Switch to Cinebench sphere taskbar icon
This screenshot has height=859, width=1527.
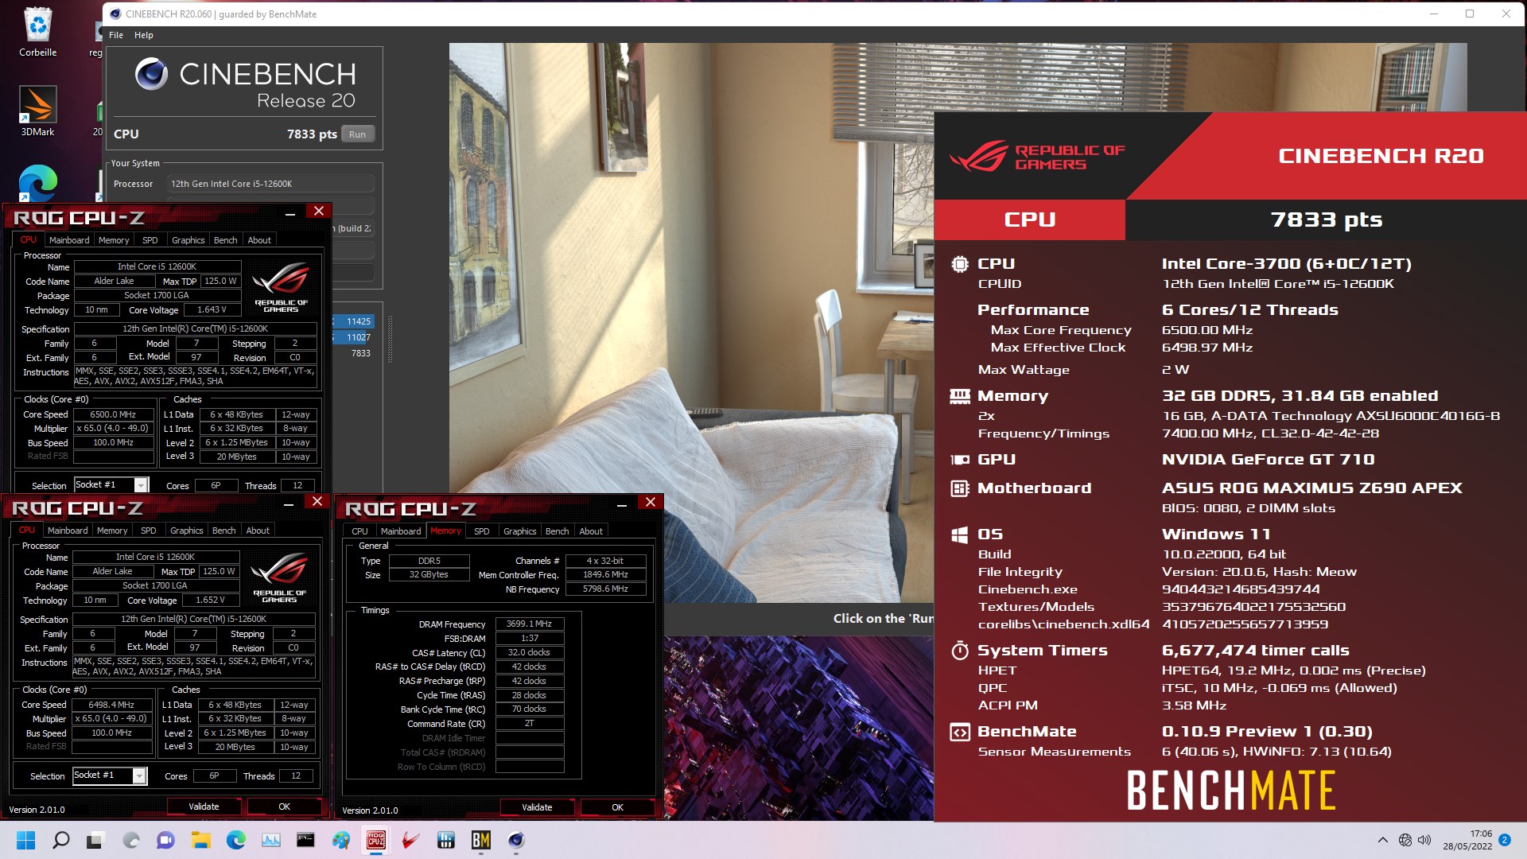(515, 840)
